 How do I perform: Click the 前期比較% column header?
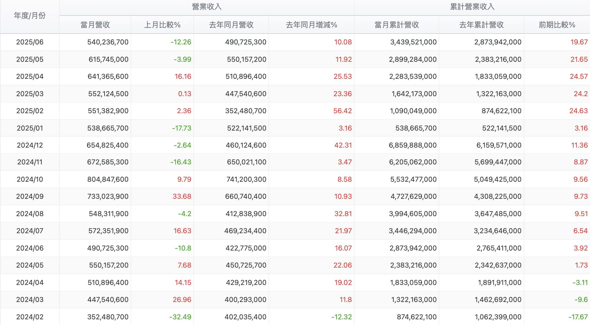pyautogui.click(x=557, y=25)
